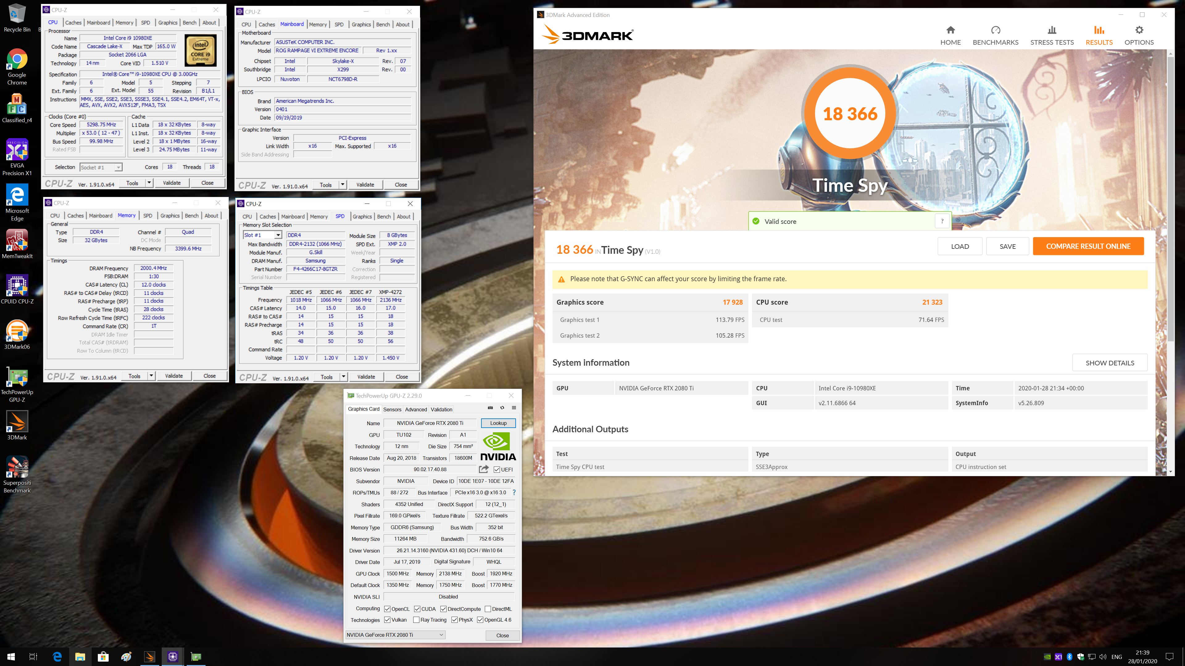The image size is (1185, 666).
Task: Toggle the OpenGL 4.6 checkbox in GPU-Z
Action: 480,619
